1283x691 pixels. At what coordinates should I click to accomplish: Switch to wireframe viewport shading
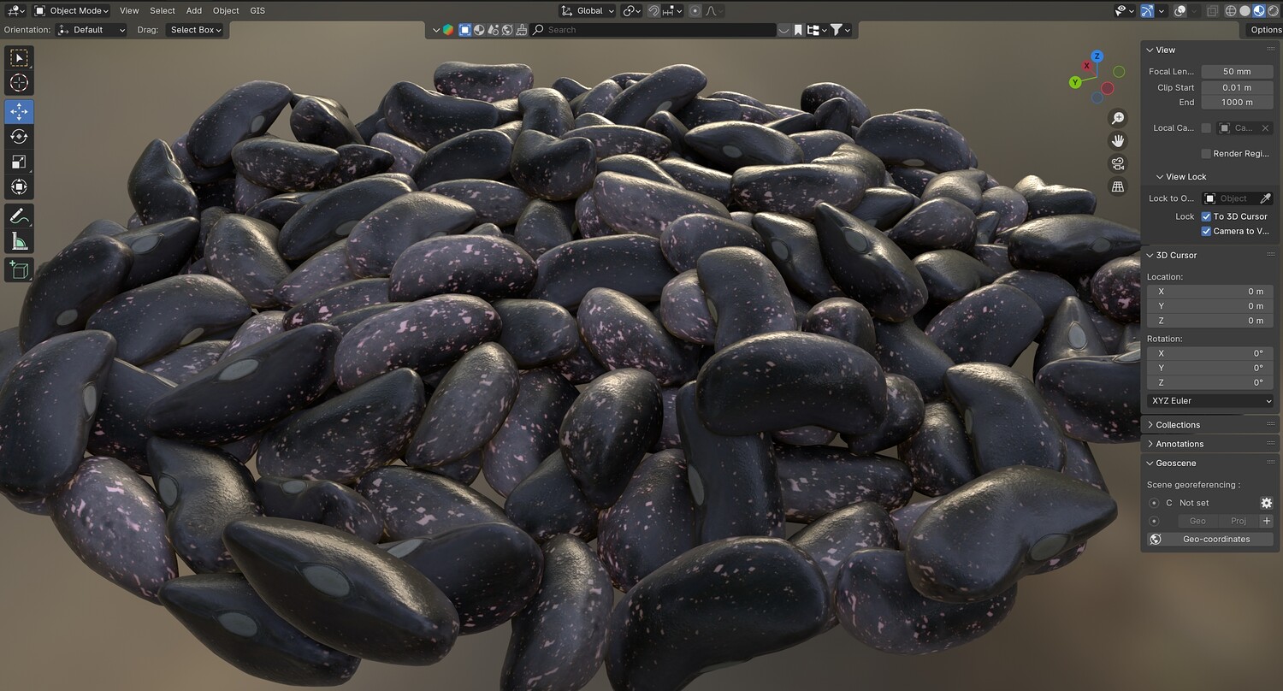click(x=1231, y=11)
